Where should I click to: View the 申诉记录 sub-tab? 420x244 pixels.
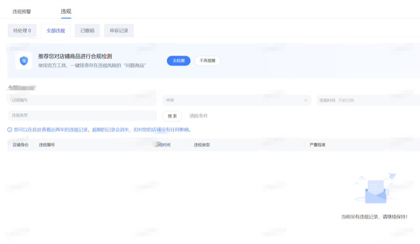coord(119,31)
